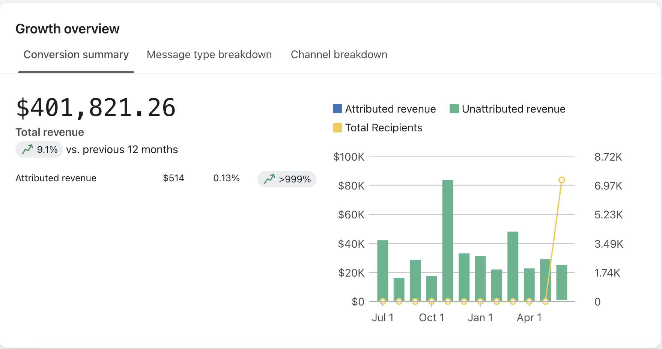Viewport: 662px width, 349px height.
Task: Click the 0.13% attributed revenue share
Action: (226, 178)
